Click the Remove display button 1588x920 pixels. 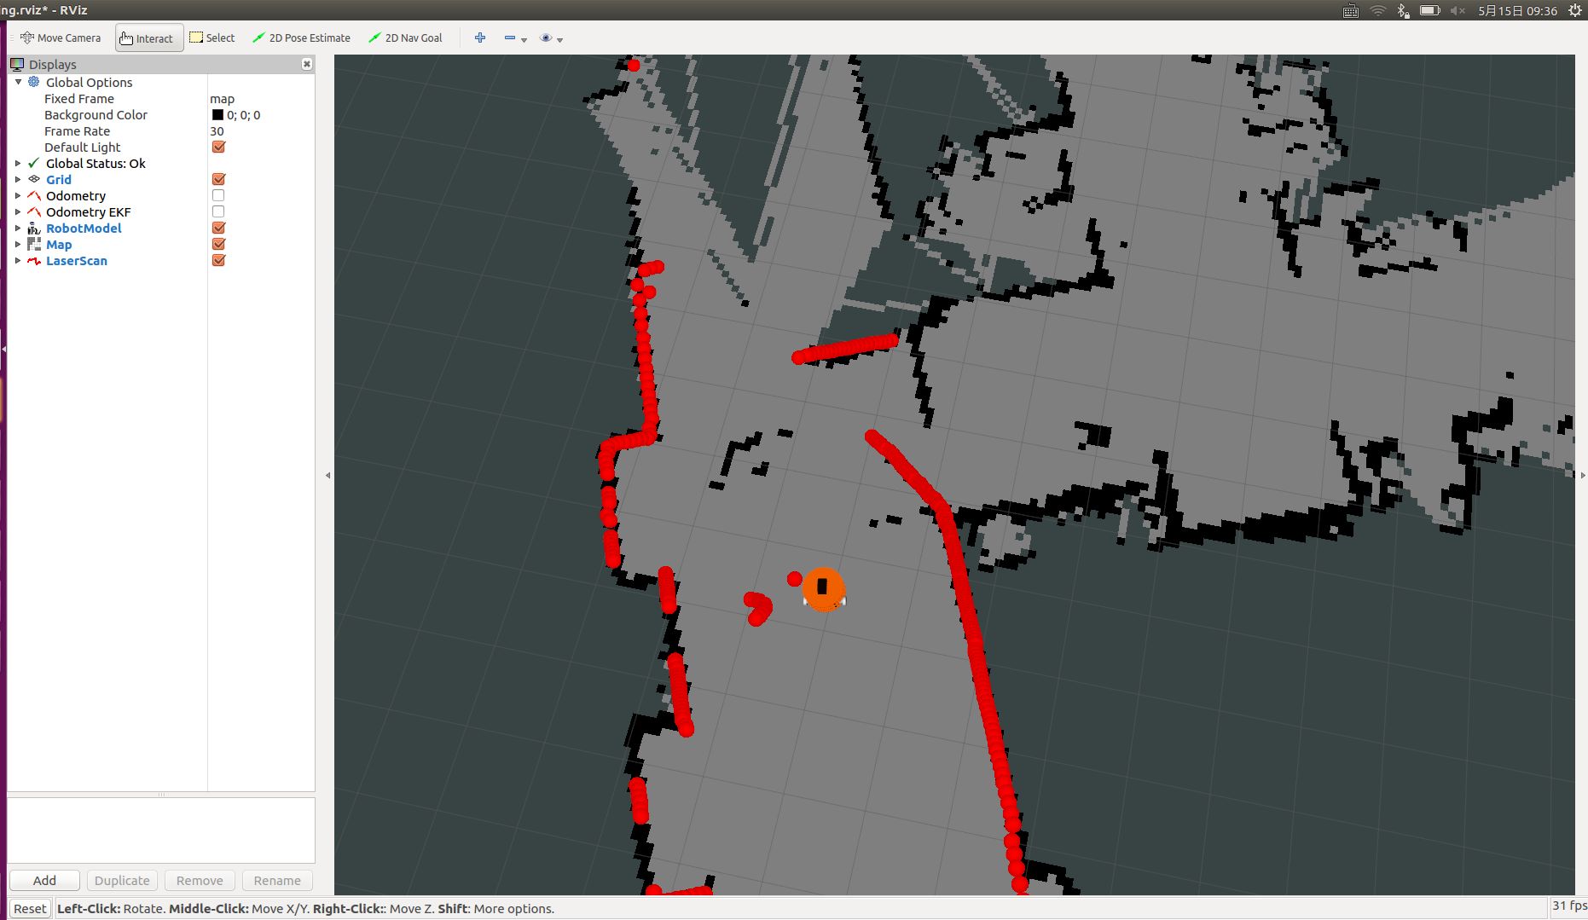pos(200,880)
